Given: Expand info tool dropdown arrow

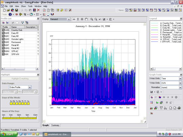Looking at the screenshot, I should click(x=13, y=15).
